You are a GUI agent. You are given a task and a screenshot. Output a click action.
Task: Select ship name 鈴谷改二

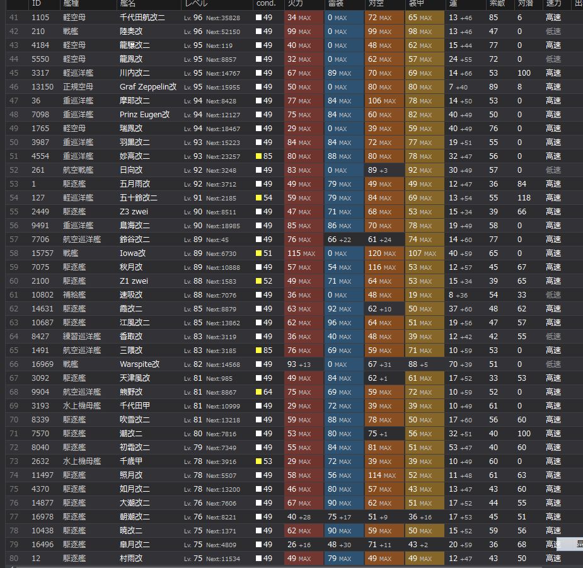pos(135,240)
